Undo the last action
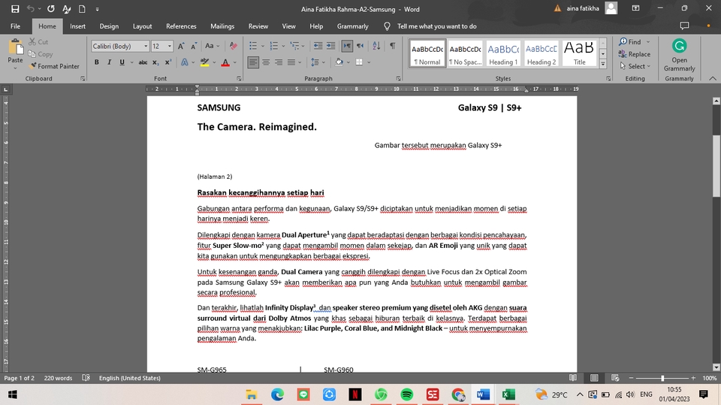 click(x=30, y=9)
